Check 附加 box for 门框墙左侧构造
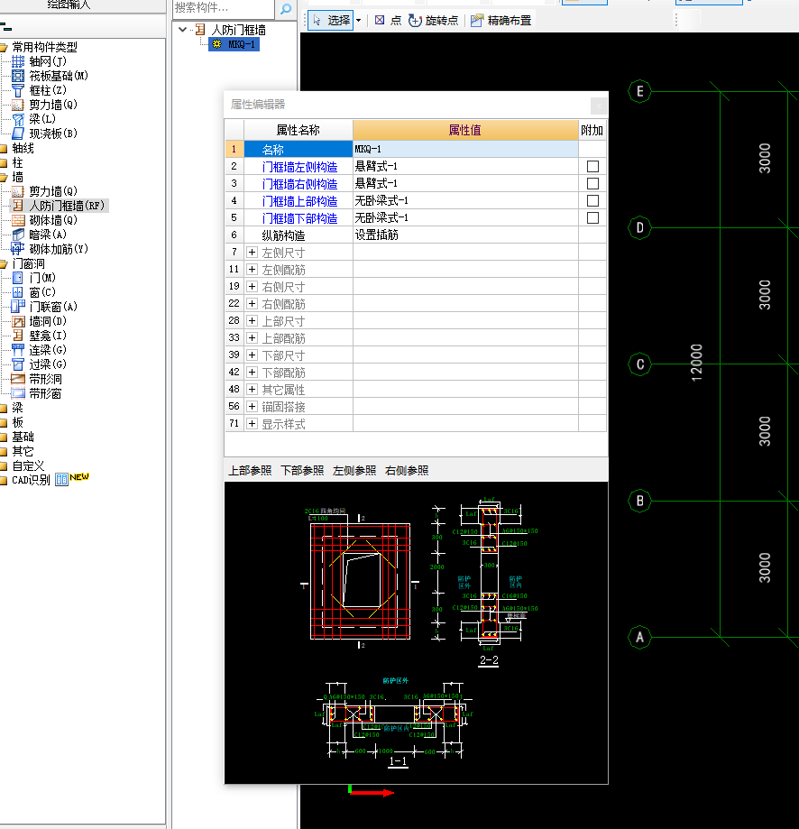The width and height of the screenshot is (799, 829). tap(592, 167)
